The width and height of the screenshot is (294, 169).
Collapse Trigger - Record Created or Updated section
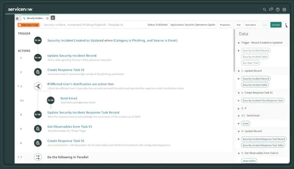pos(239,43)
